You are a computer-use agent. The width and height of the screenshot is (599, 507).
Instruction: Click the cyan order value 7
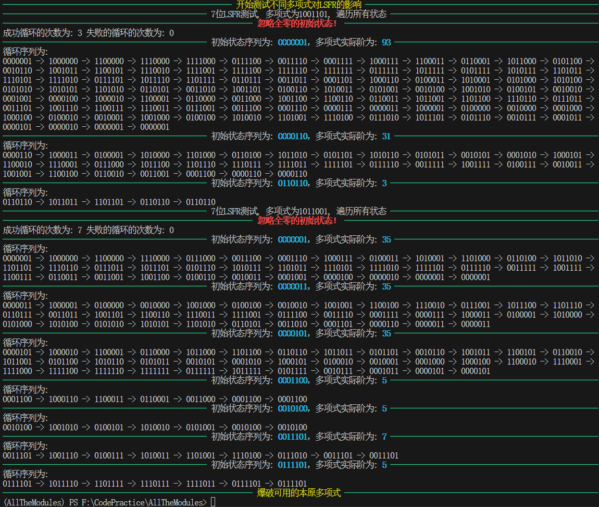[x=384, y=437]
